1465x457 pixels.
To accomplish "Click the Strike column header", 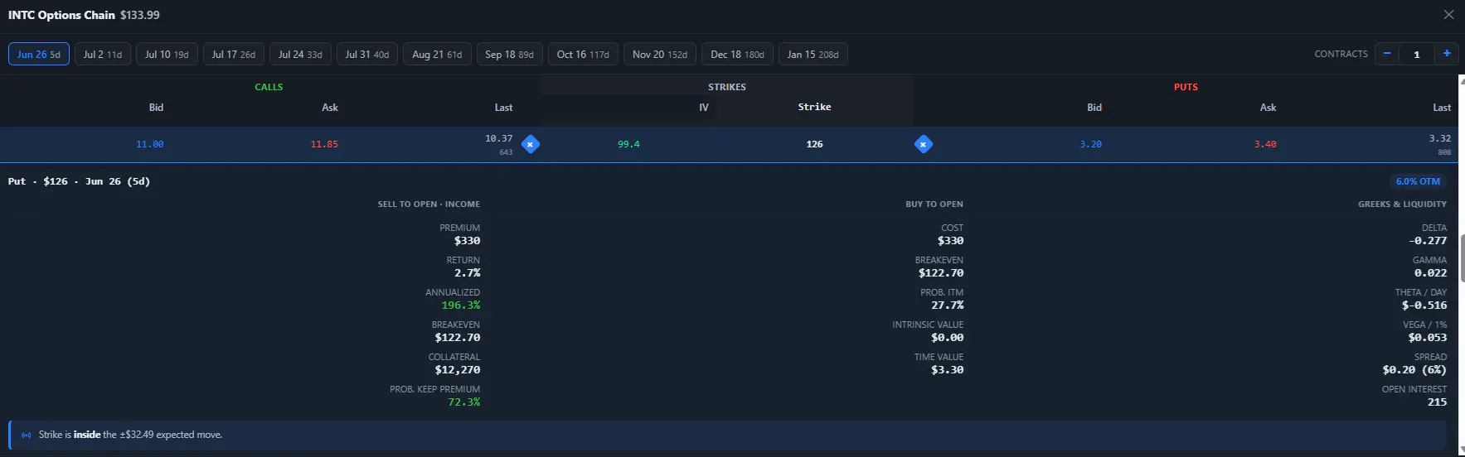I will tap(815, 107).
